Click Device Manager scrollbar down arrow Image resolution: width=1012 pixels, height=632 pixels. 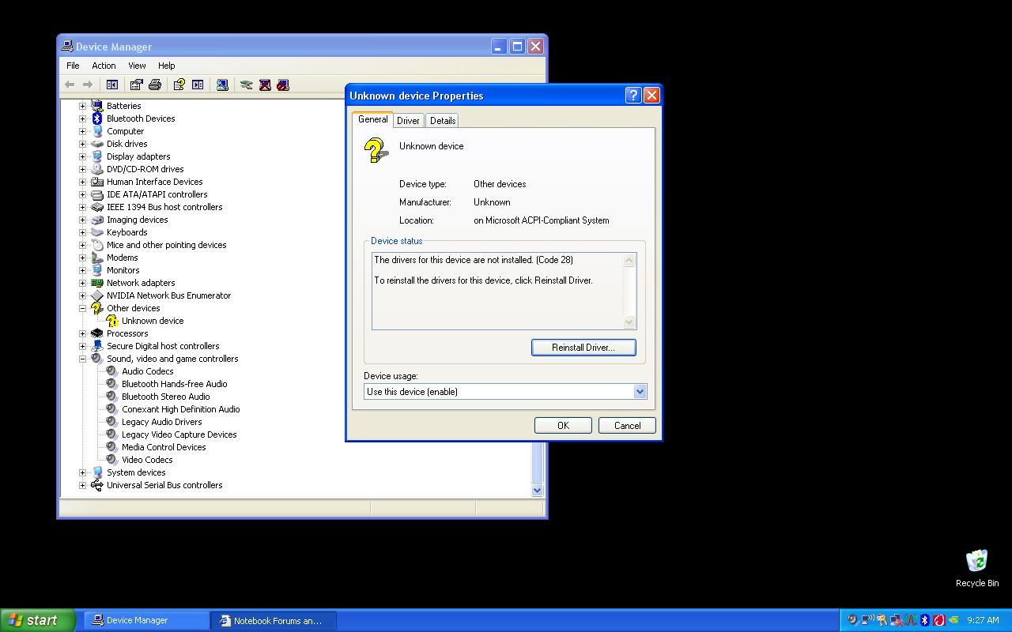click(538, 491)
